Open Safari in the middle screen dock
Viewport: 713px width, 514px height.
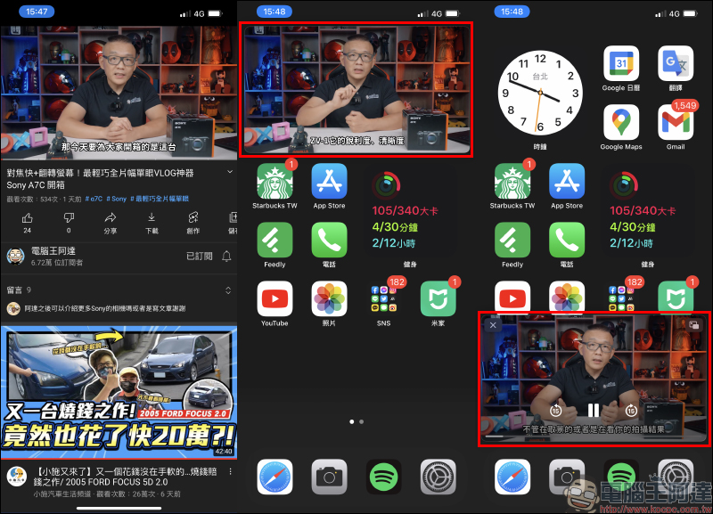[275, 477]
